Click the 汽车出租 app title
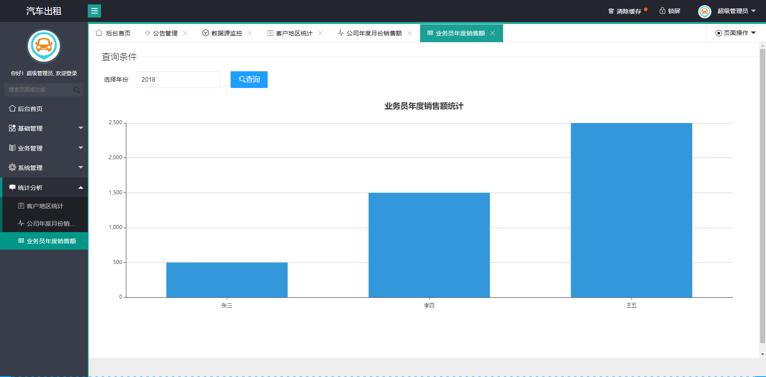Viewport: 766px width, 377px height. [44, 11]
